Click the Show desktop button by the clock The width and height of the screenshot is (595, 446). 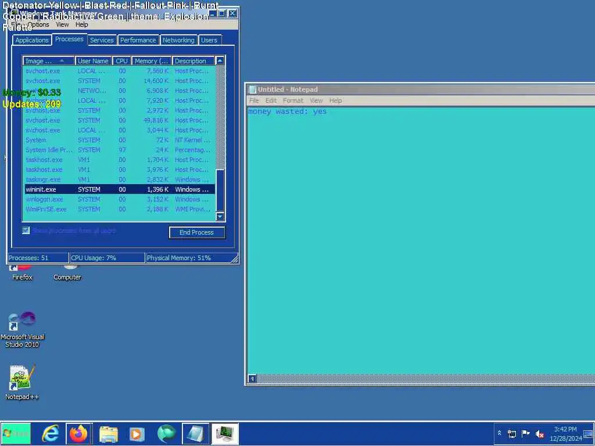588,433
